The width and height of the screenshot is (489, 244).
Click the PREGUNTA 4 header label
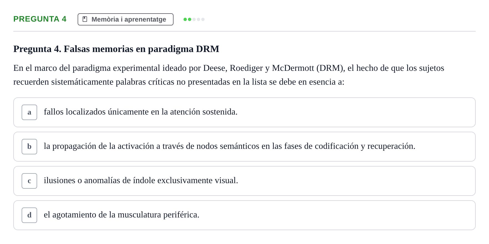(40, 19)
